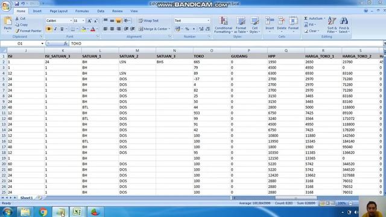Switch to the Page Layout tab
386x217 pixels.
point(59,11)
